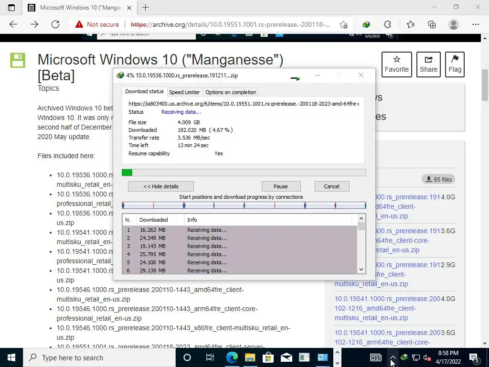Select connection row 6 with 29.139 MB
Screen dimensions: 489x367
pyautogui.click(x=240, y=270)
